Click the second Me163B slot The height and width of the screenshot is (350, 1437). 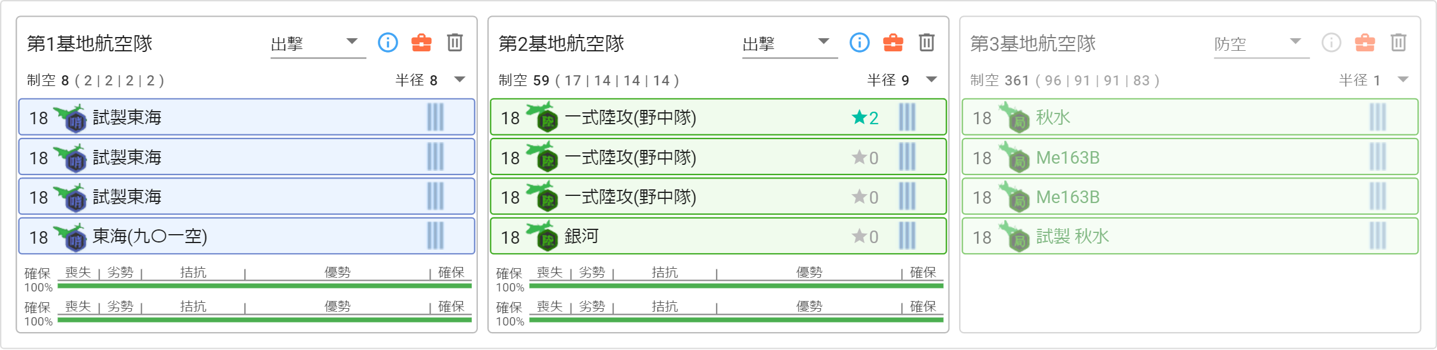tap(1190, 197)
